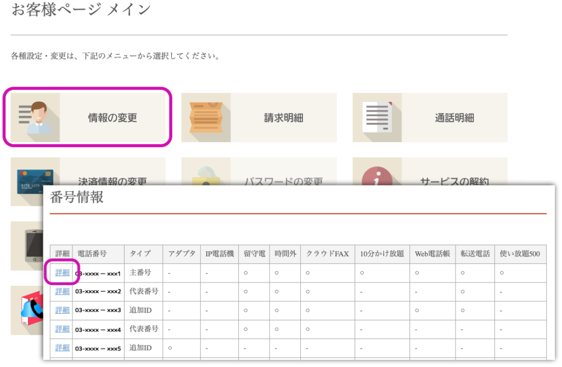Click the 10分かけ放題 column header
Image resolution: width=562 pixels, height=367 pixels.
pos(382,254)
